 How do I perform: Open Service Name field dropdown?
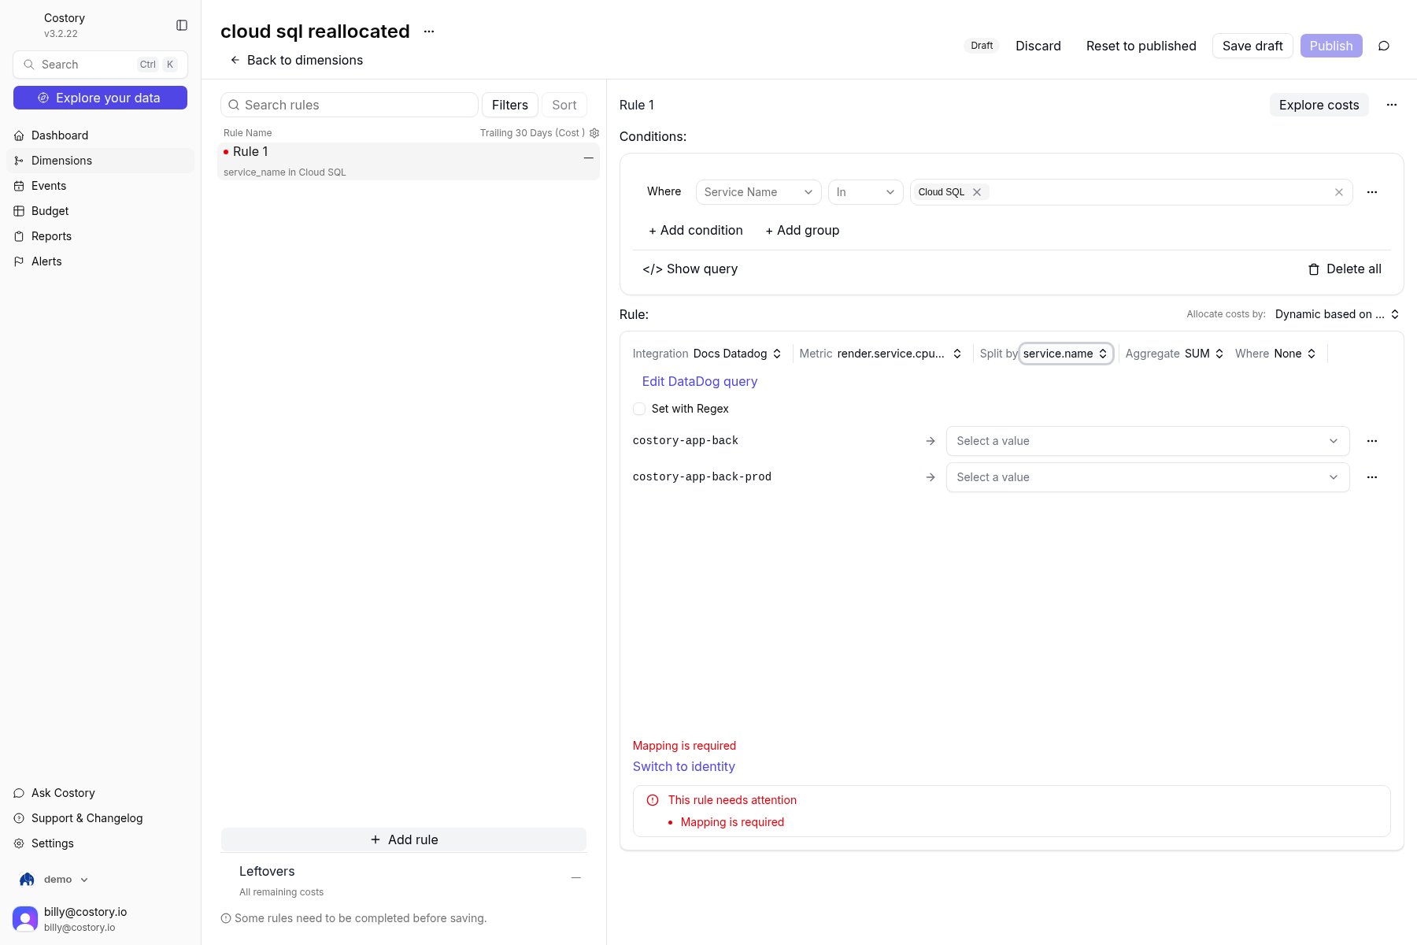[759, 192]
